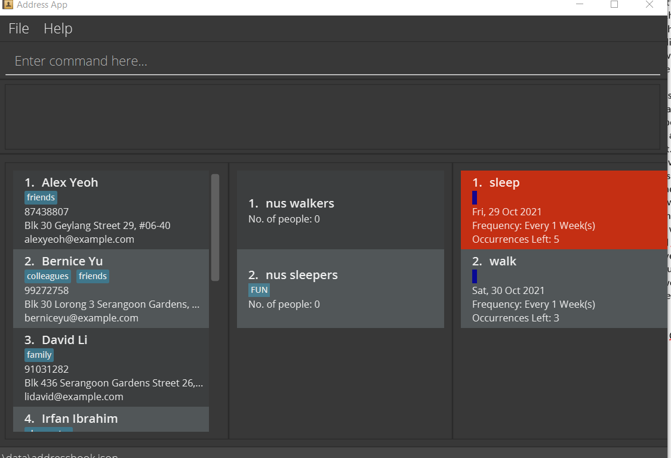
Task: Minimize the Address App window
Action: coord(580,4)
